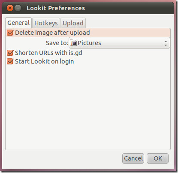Click the Save to: label
Viewport: 178px width, 173px height.
click(x=57, y=43)
